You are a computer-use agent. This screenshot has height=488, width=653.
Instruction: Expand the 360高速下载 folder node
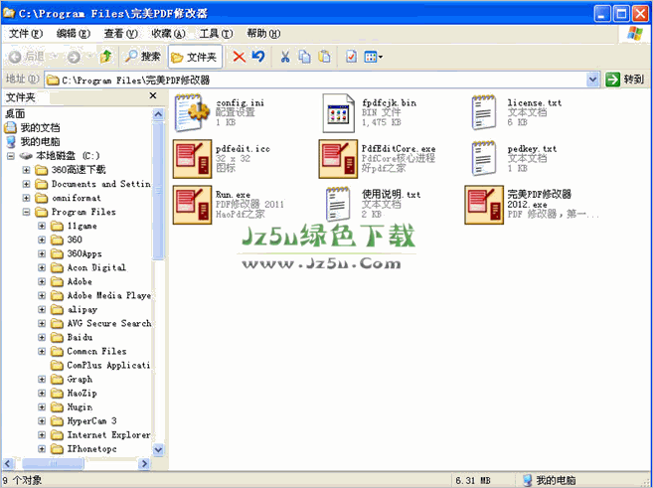(x=26, y=170)
